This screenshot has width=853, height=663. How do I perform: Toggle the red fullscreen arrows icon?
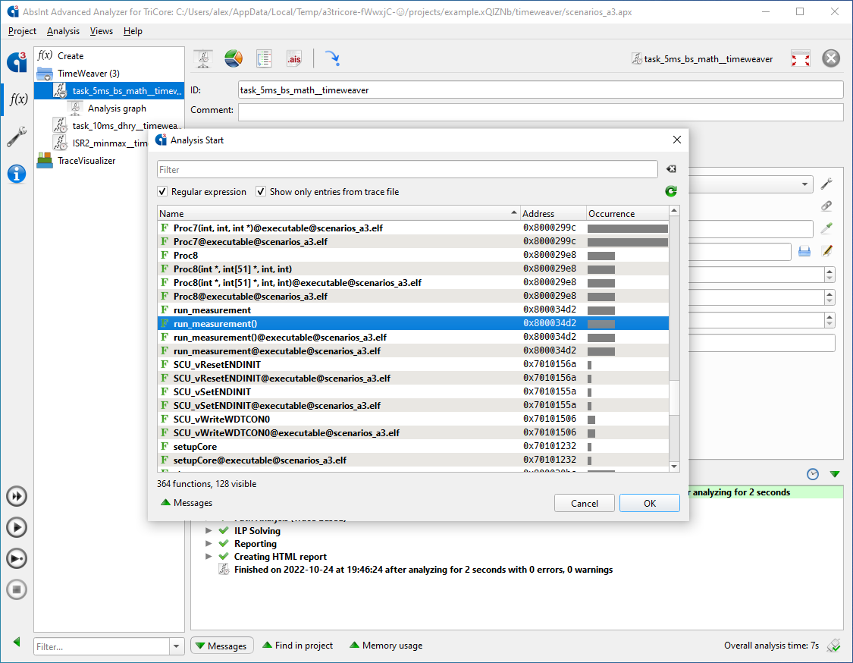(800, 58)
